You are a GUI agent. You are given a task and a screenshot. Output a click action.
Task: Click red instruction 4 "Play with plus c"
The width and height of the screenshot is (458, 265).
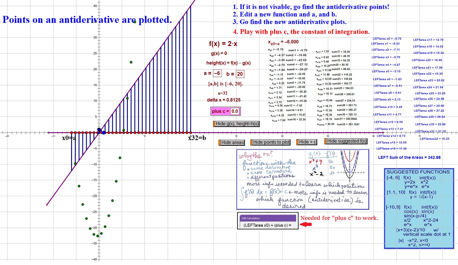coord(301,32)
